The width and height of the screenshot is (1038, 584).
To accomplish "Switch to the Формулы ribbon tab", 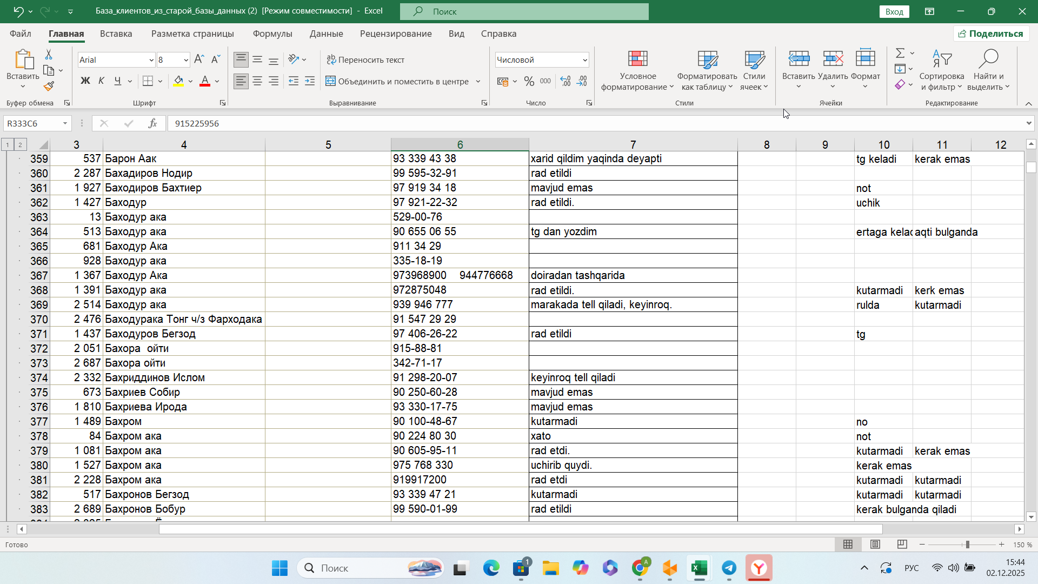I will (x=272, y=34).
